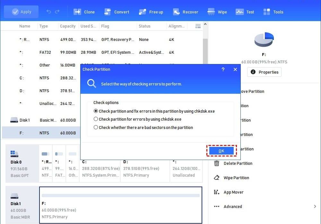Click the help question mark in dialog

click(x=223, y=69)
